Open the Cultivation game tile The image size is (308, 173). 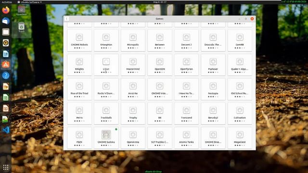(x=240, y=113)
